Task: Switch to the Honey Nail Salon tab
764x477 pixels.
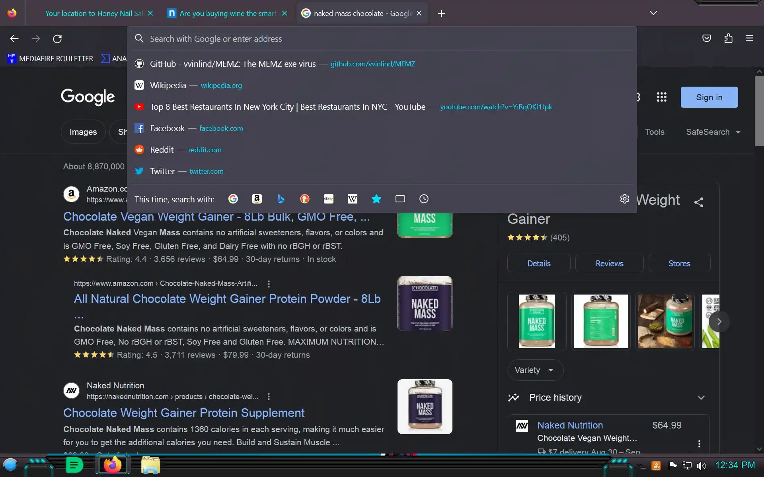Action: [x=94, y=13]
